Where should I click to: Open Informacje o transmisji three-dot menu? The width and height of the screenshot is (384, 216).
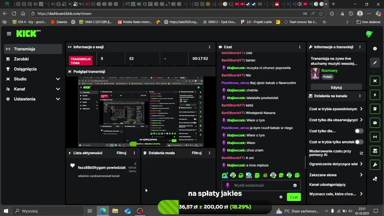[360, 47]
